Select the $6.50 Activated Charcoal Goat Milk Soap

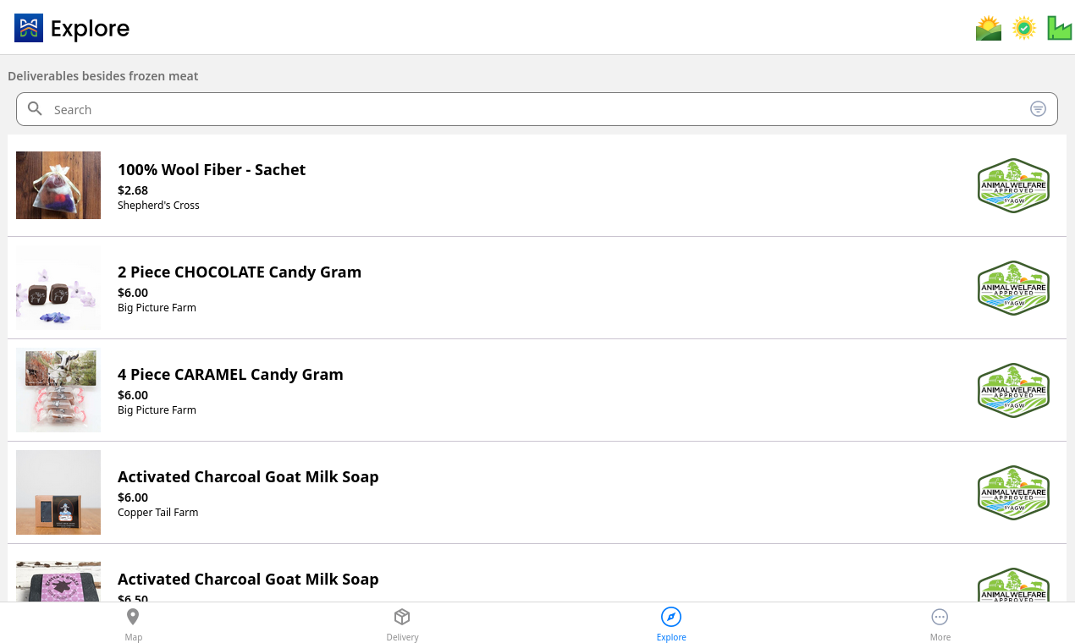537,574
